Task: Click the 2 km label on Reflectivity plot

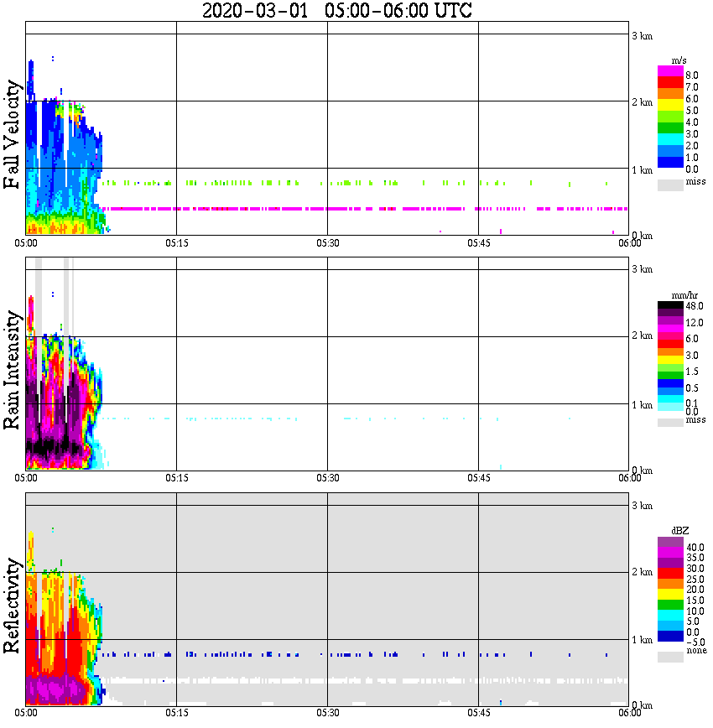Action: tap(643, 572)
